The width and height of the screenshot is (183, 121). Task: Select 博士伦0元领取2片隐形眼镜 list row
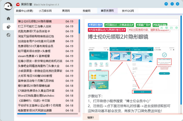[x=48, y=21]
